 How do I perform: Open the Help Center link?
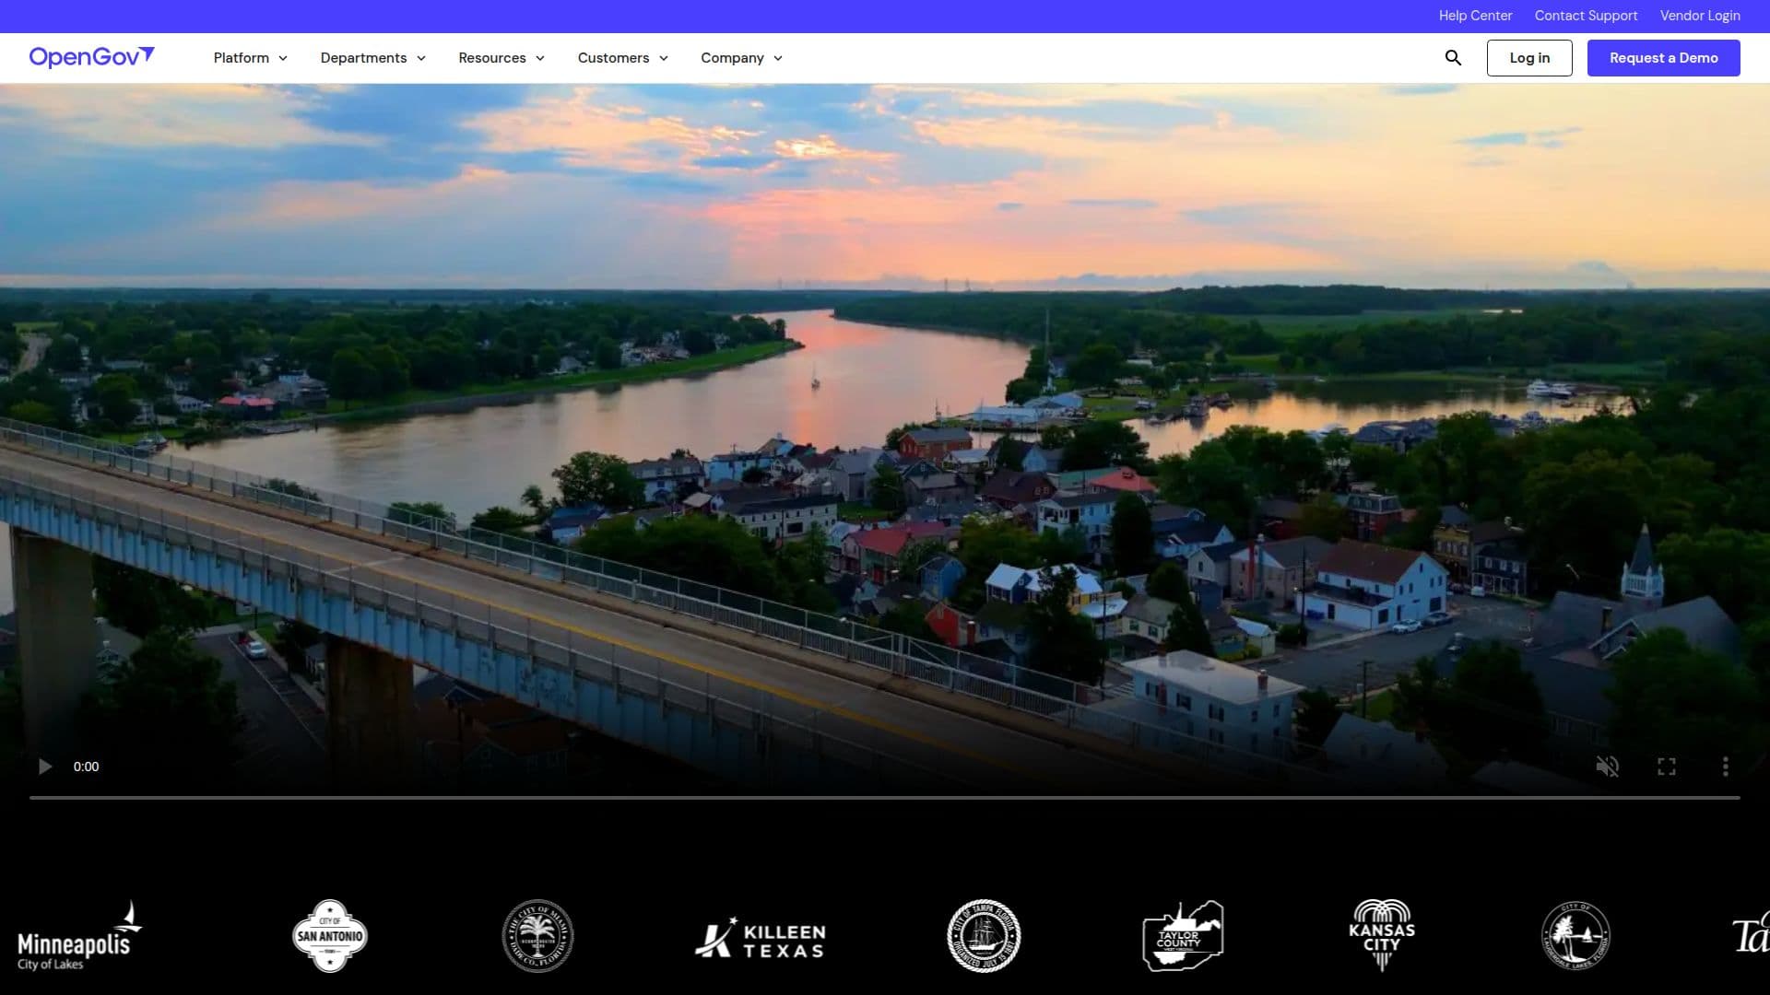(x=1475, y=16)
